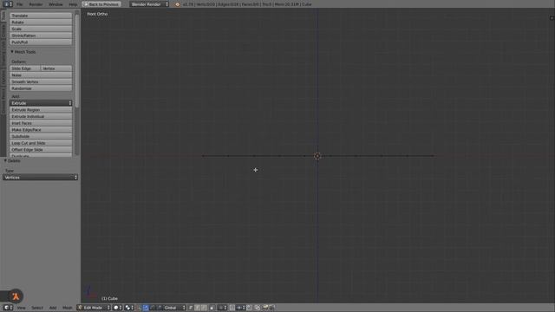Screen dimensions: 555x312
Task: Open the Mesh menu in 3D header
Action: click(68, 308)
